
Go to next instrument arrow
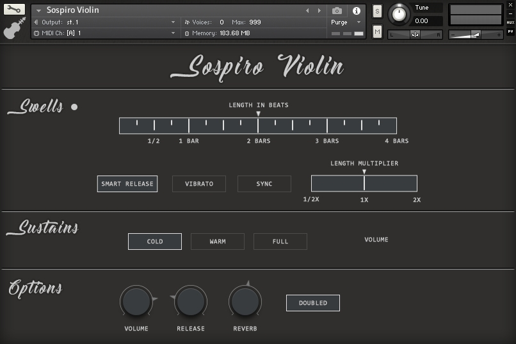(x=319, y=10)
